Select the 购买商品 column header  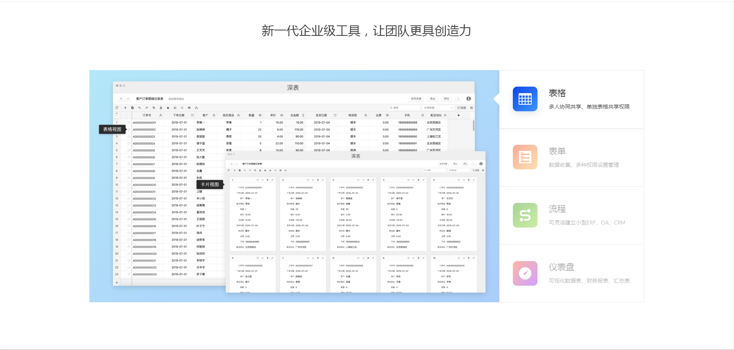229,115
